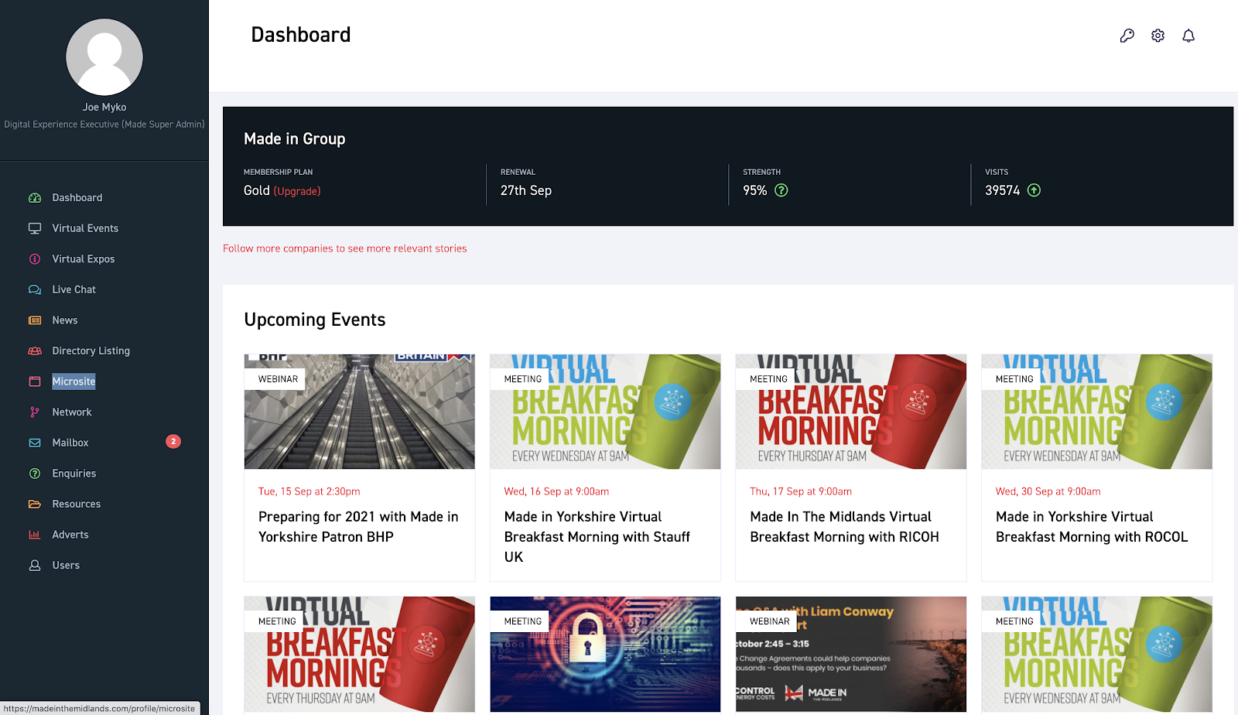Image resolution: width=1238 pixels, height=715 pixels.
Task: Open Virtual Events menu item
Action: click(x=85, y=228)
